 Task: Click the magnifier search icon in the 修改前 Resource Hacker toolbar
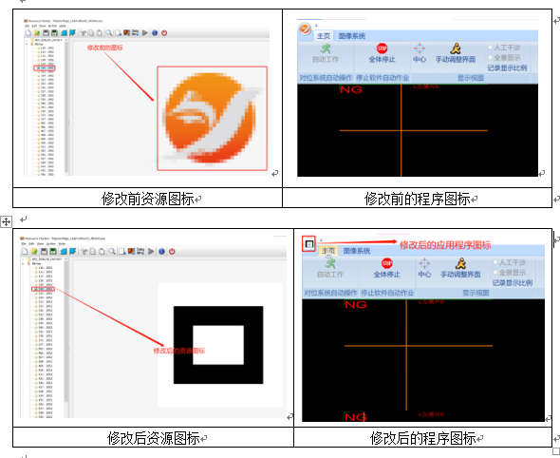coord(108,33)
